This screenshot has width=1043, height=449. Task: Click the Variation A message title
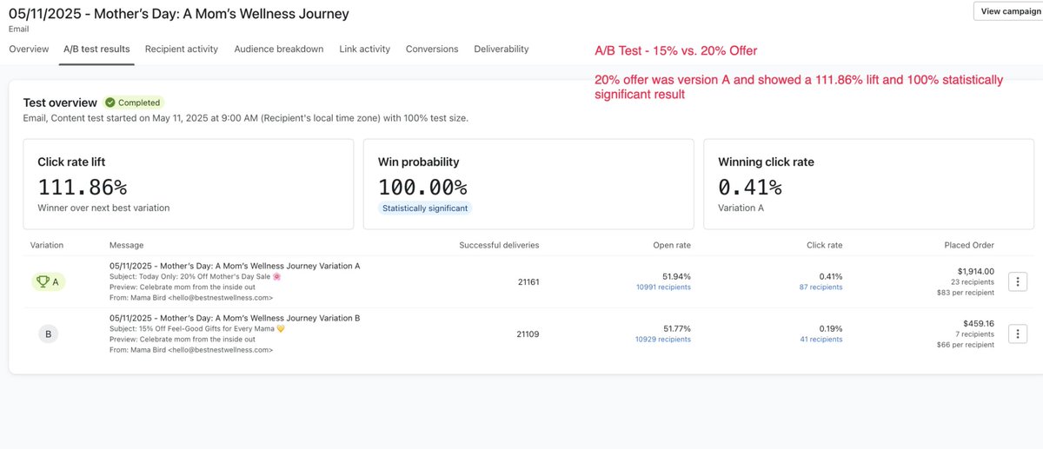point(235,266)
